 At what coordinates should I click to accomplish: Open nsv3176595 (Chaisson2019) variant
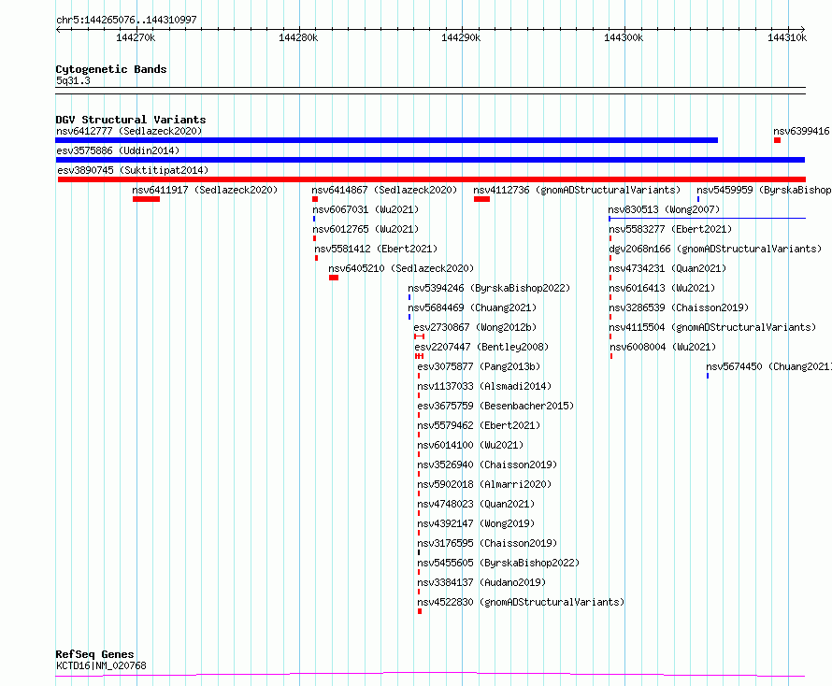487,543
